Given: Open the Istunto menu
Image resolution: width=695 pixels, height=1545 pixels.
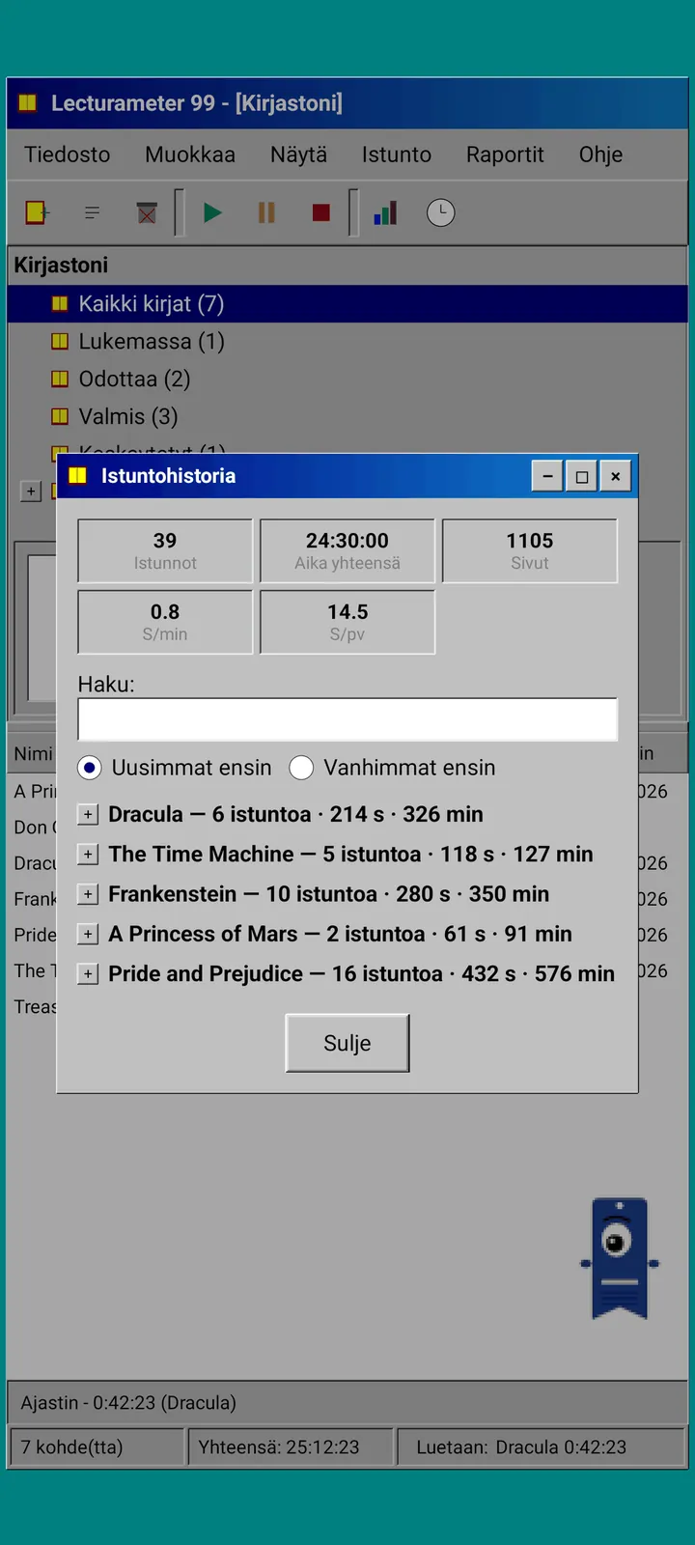Looking at the screenshot, I should click(397, 154).
